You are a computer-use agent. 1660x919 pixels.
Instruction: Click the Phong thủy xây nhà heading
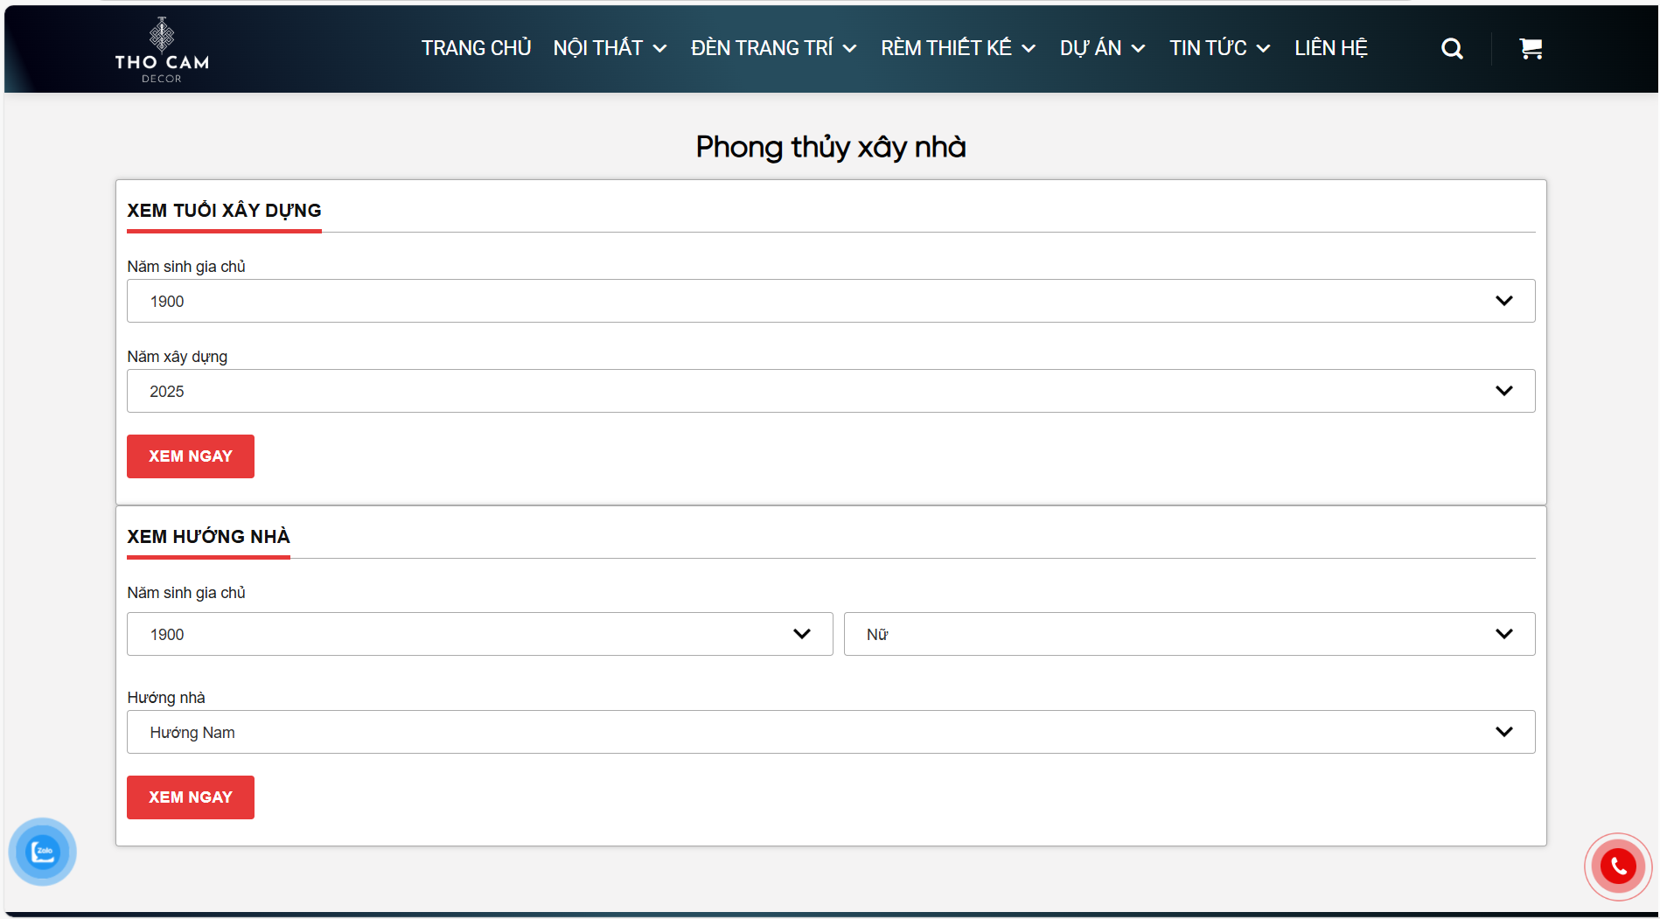point(830,147)
